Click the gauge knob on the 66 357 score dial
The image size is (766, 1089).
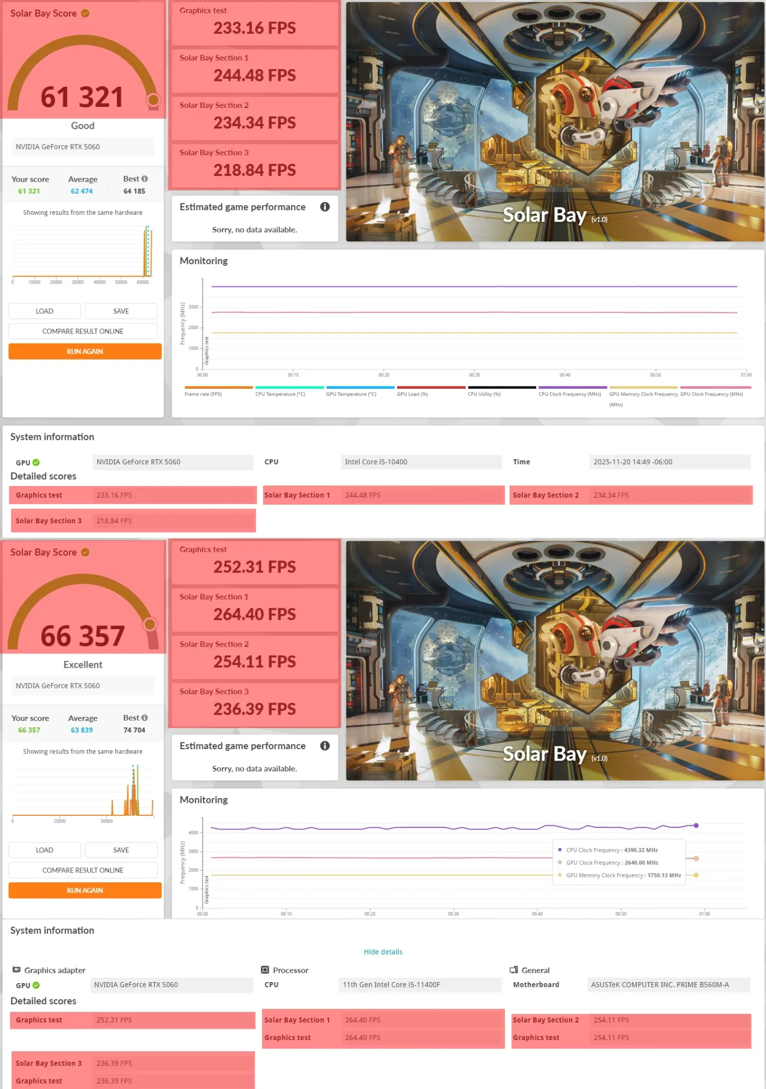pos(150,624)
